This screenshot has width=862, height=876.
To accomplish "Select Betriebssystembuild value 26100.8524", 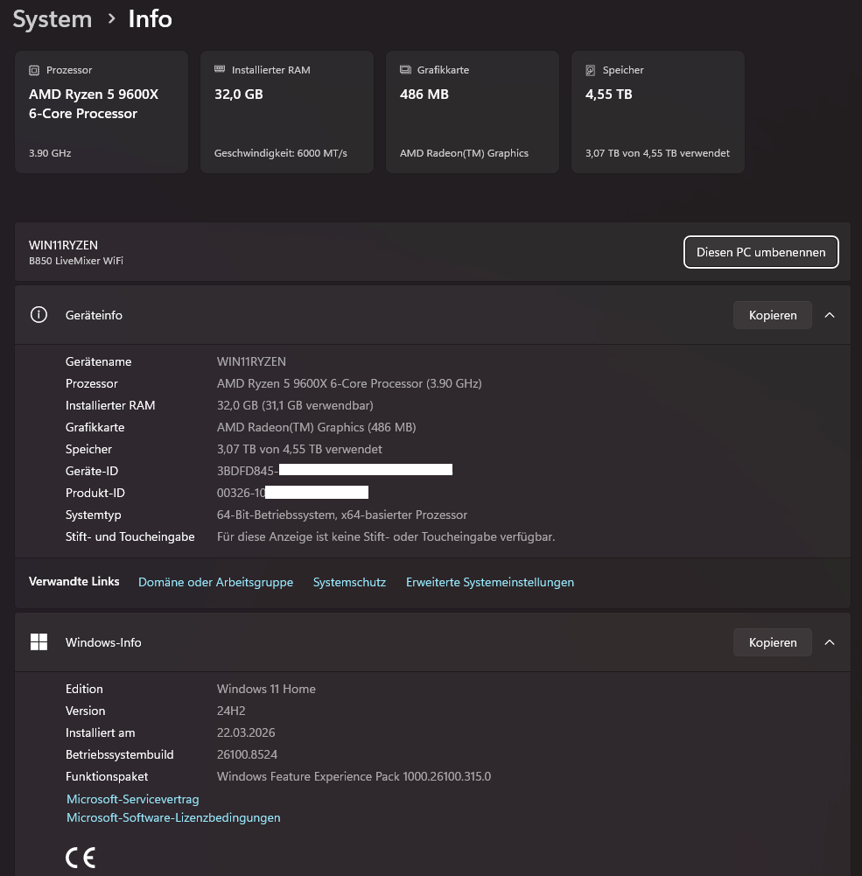I will 247,754.
